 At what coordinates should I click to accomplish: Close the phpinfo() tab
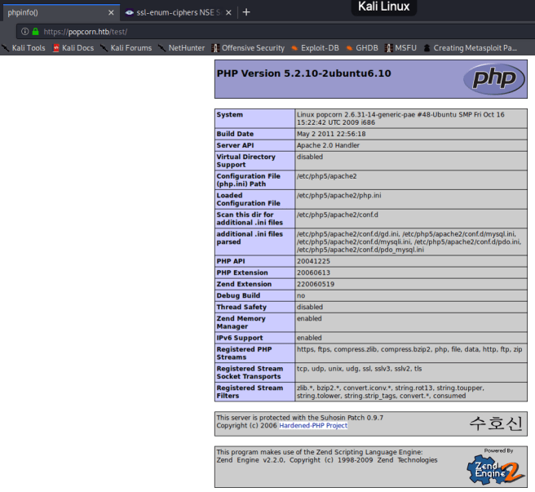(x=111, y=12)
